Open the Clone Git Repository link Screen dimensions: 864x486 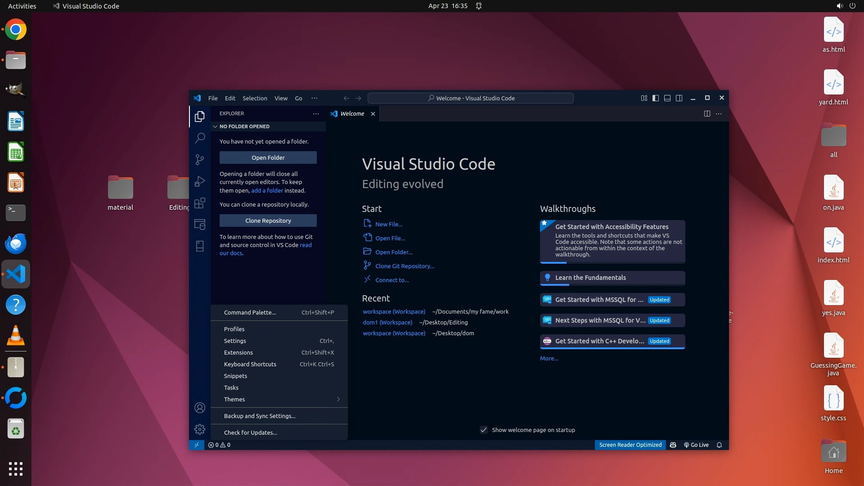[405, 266]
